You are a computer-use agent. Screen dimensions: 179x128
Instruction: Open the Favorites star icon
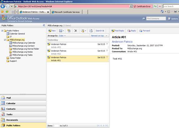pyautogui.click(x=2, y=12)
